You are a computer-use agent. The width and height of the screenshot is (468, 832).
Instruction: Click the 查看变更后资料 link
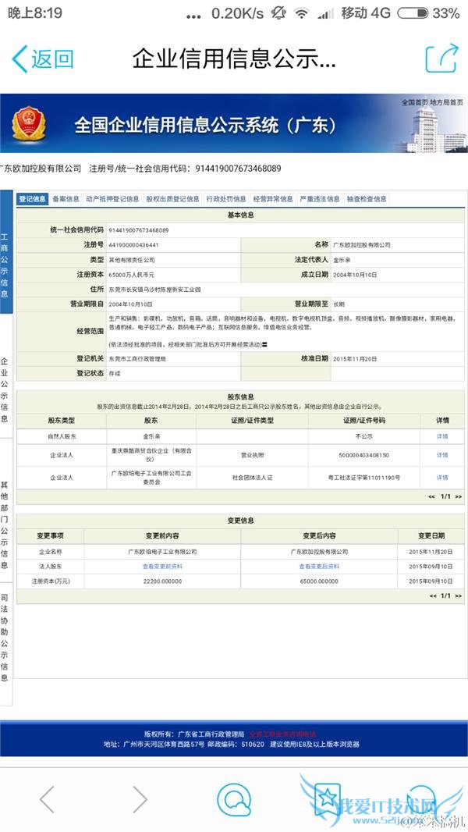319,566
